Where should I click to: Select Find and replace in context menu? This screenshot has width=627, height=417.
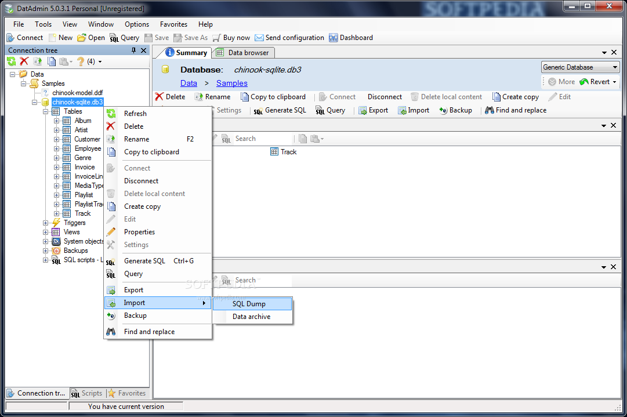158,331
